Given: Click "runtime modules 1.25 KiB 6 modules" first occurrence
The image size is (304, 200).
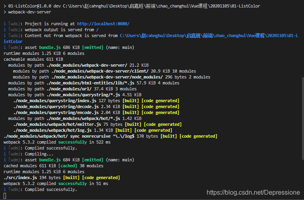Looking at the screenshot, I should (44, 53).
